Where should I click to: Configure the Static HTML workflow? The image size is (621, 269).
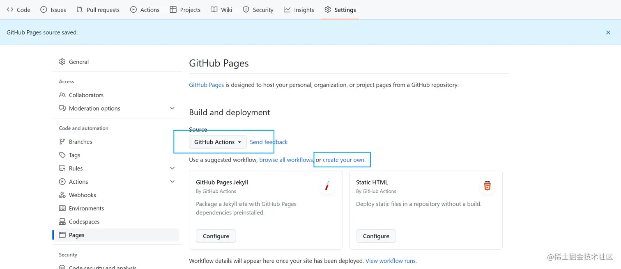[376, 236]
